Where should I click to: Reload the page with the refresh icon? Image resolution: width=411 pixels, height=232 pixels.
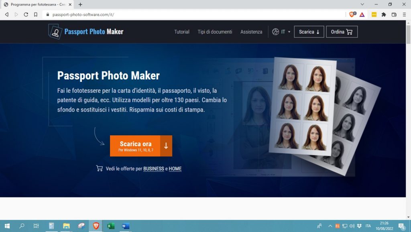tap(26, 14)
